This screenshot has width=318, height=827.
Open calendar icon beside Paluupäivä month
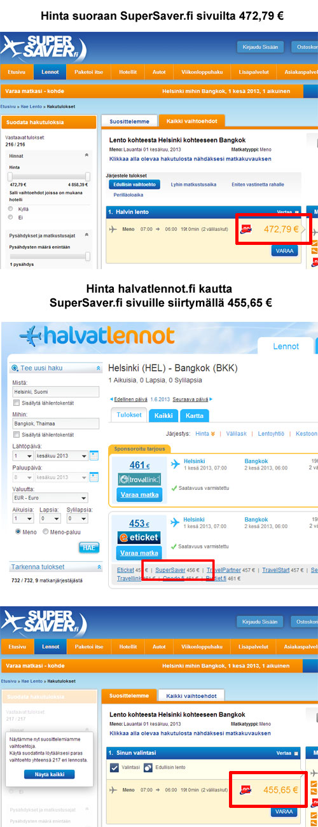(x=94, y=476)
